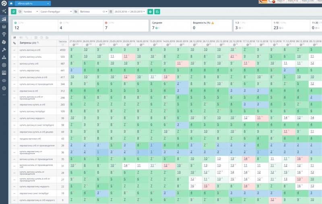322x204 pixels.
Task: Click the Запросы (23) column header
Action: [28, 43]
